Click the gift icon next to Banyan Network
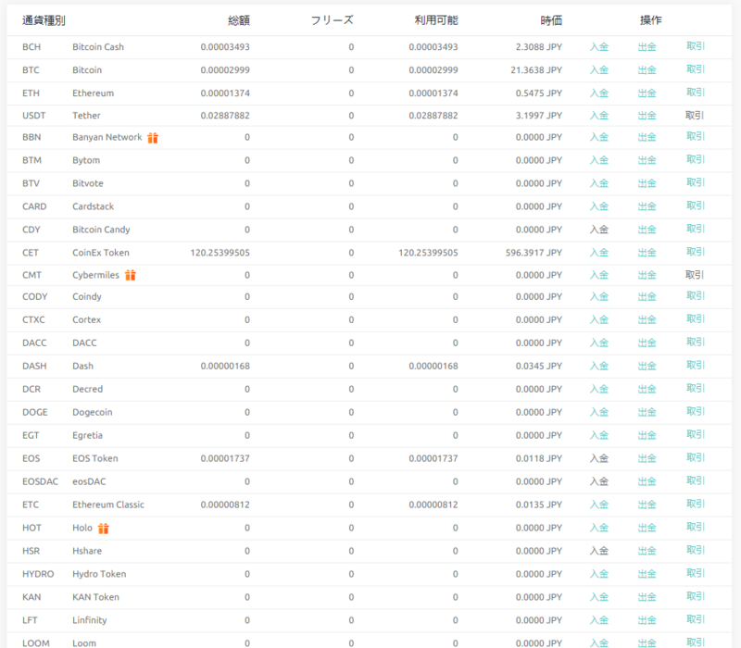 [153, 137]
